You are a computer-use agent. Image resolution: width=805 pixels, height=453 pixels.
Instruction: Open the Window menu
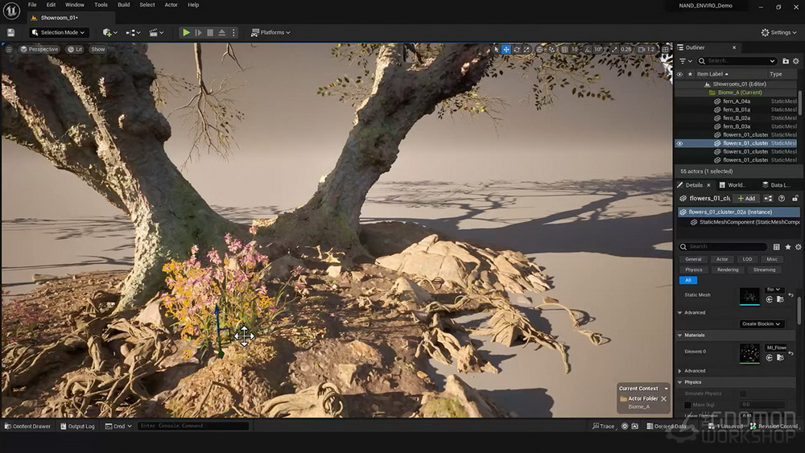pos(74,5)
